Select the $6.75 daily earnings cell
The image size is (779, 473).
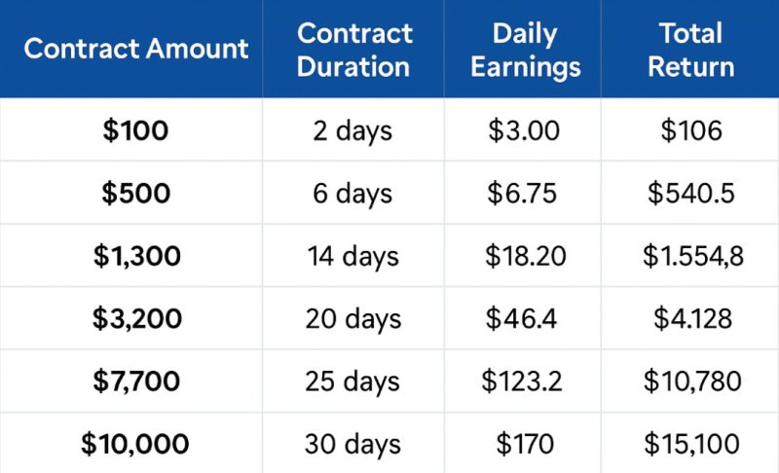(x=523, y=193)
